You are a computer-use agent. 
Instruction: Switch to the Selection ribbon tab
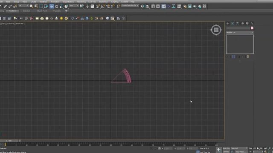[x=26, y=11]
